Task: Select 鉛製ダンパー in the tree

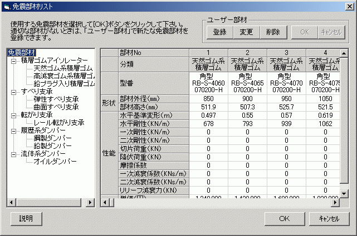Action: (52, 145)
